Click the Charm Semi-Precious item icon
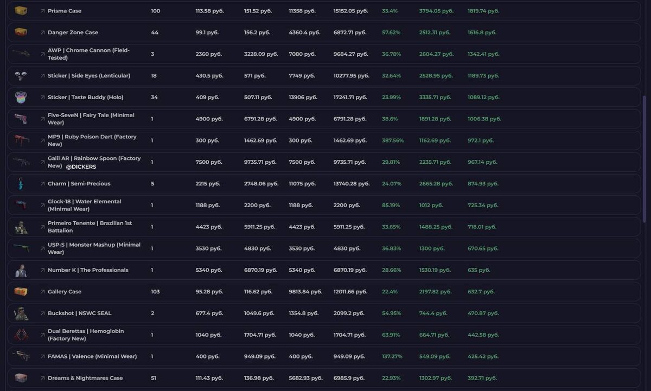 tap(21, 184)
